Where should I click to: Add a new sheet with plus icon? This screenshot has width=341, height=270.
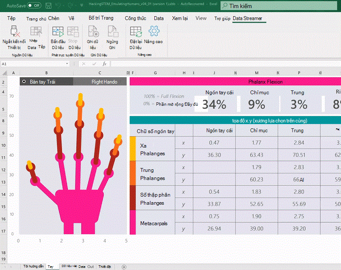pos(124,267)
